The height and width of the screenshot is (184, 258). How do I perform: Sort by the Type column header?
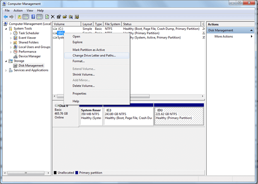pos(99,24)
